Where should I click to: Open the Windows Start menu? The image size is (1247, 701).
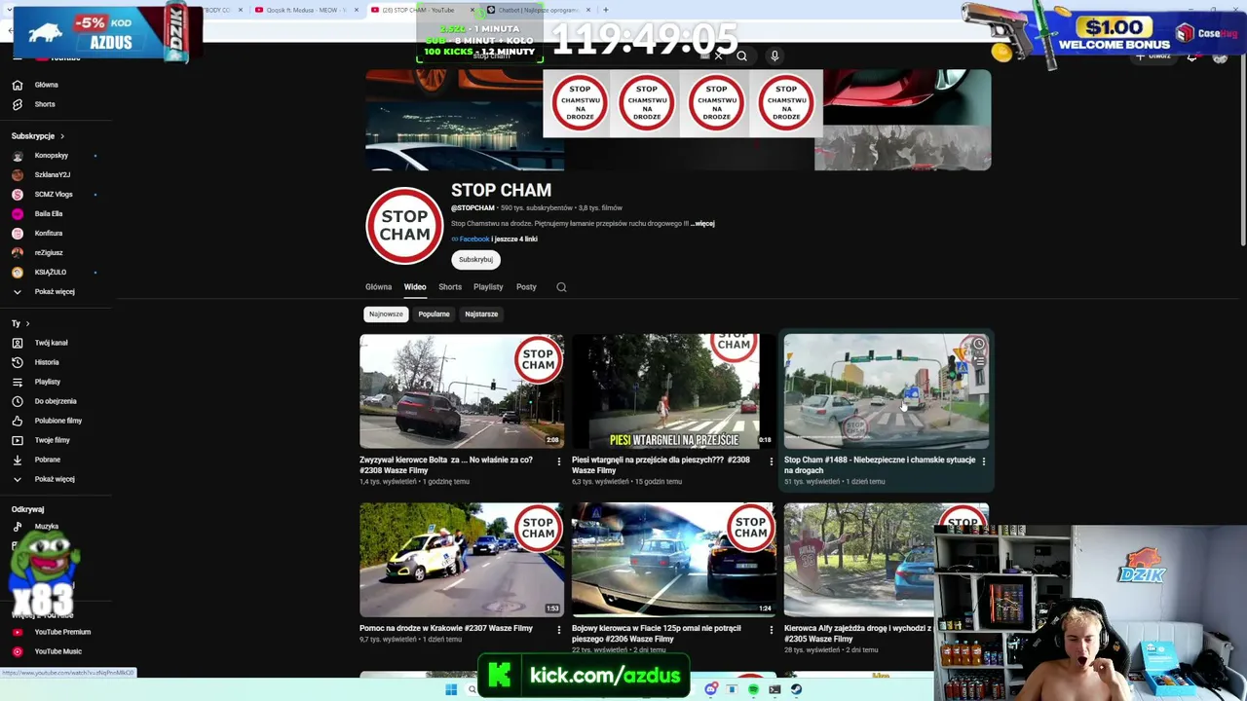(451, 690)
